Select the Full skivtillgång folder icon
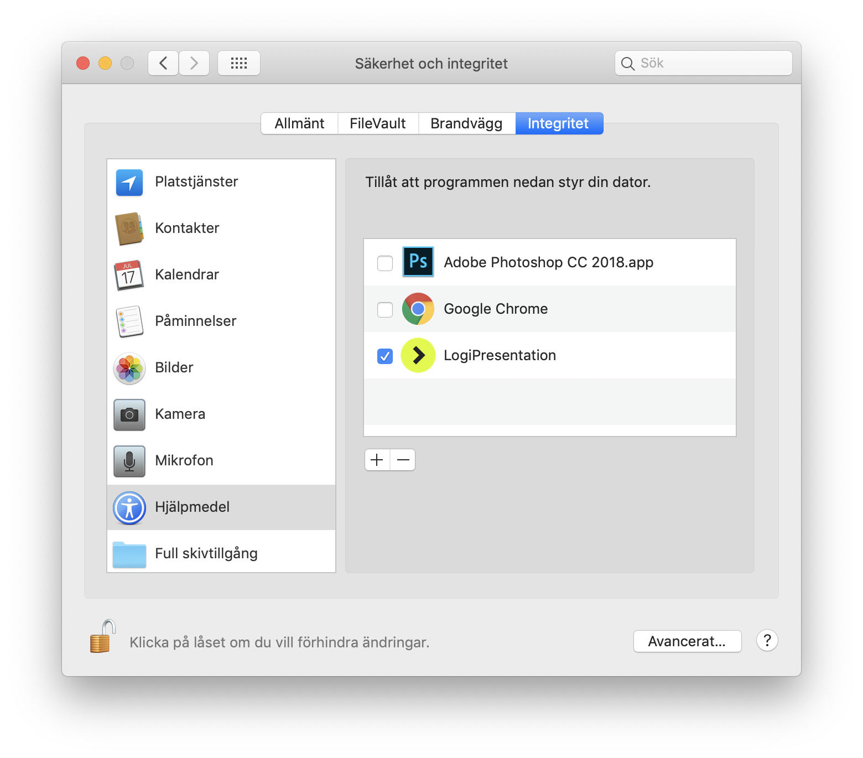The image size is (863, 758). [129, 554]
